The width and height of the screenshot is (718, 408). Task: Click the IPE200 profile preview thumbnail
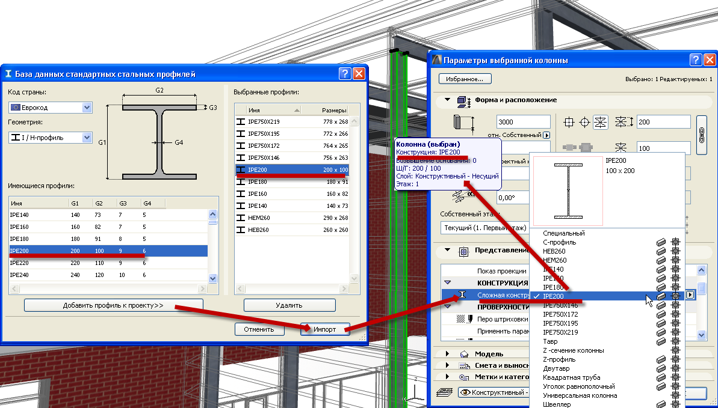pyautogui.click(x=568, y=190)
